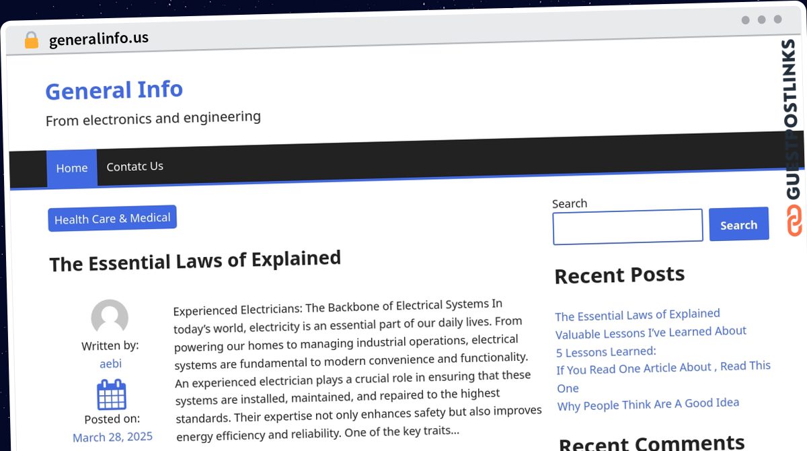Click the blue Search button
Screen dimensions: 807x451
pyautogui.click(x=738, y=225)
